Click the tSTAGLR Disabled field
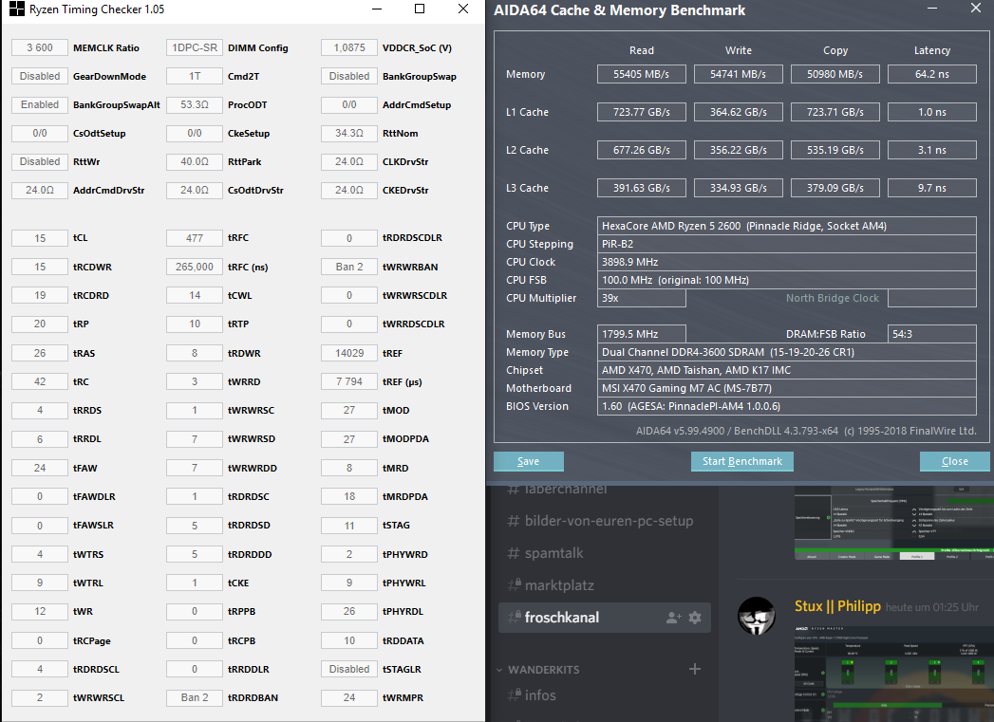Screen dimensions: 994x722 [x=349, y=669]
